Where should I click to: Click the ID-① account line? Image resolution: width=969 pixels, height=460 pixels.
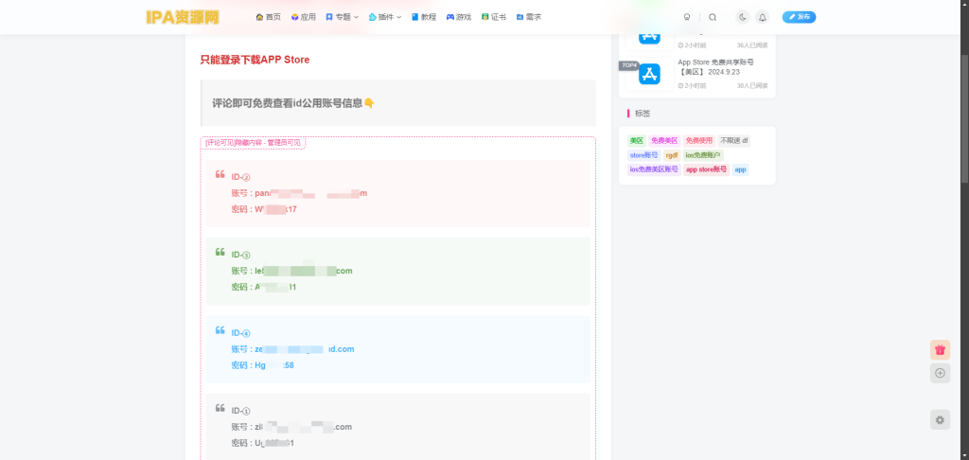point(291,427)
